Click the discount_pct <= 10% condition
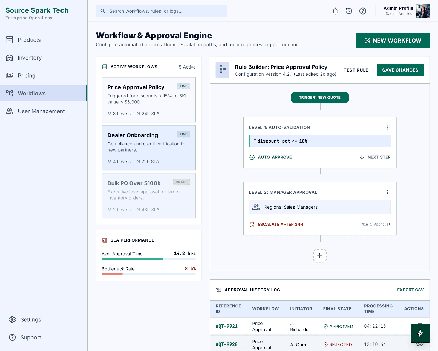Image resolution: width=438 pixels, height=351 pixels. pos(320,141)
